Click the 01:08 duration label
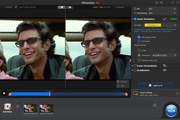Image resolution: width=180 pixels, height=120 pixels. coord(122,94)
